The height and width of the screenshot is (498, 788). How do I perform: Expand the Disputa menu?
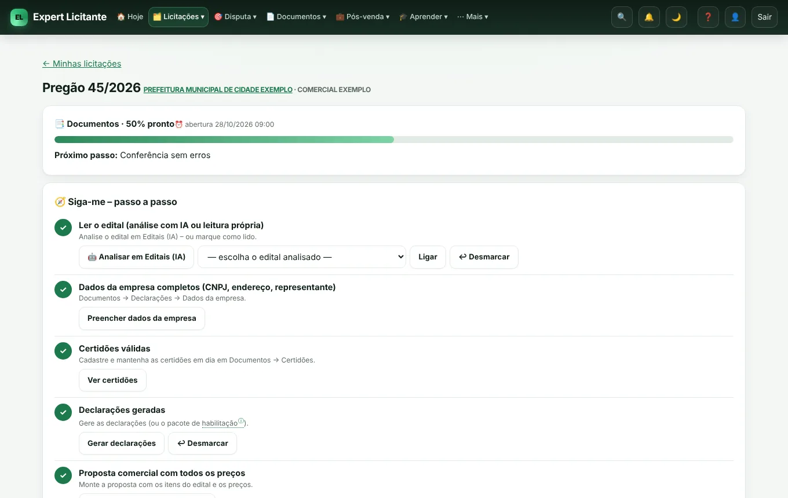click(x=235, y=17)
